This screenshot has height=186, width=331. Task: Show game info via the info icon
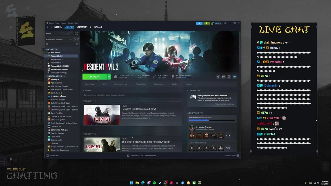[229, 76]
